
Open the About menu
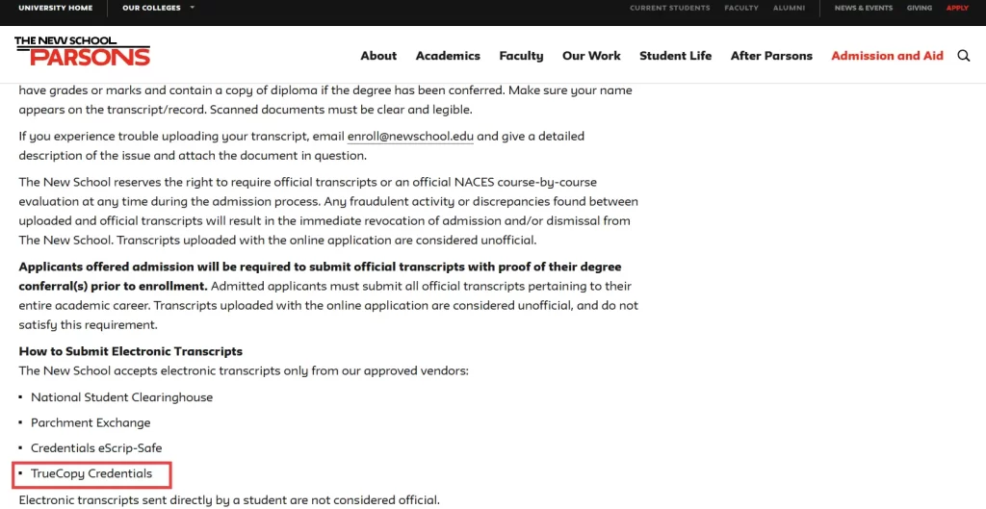(x=378, y=56)
